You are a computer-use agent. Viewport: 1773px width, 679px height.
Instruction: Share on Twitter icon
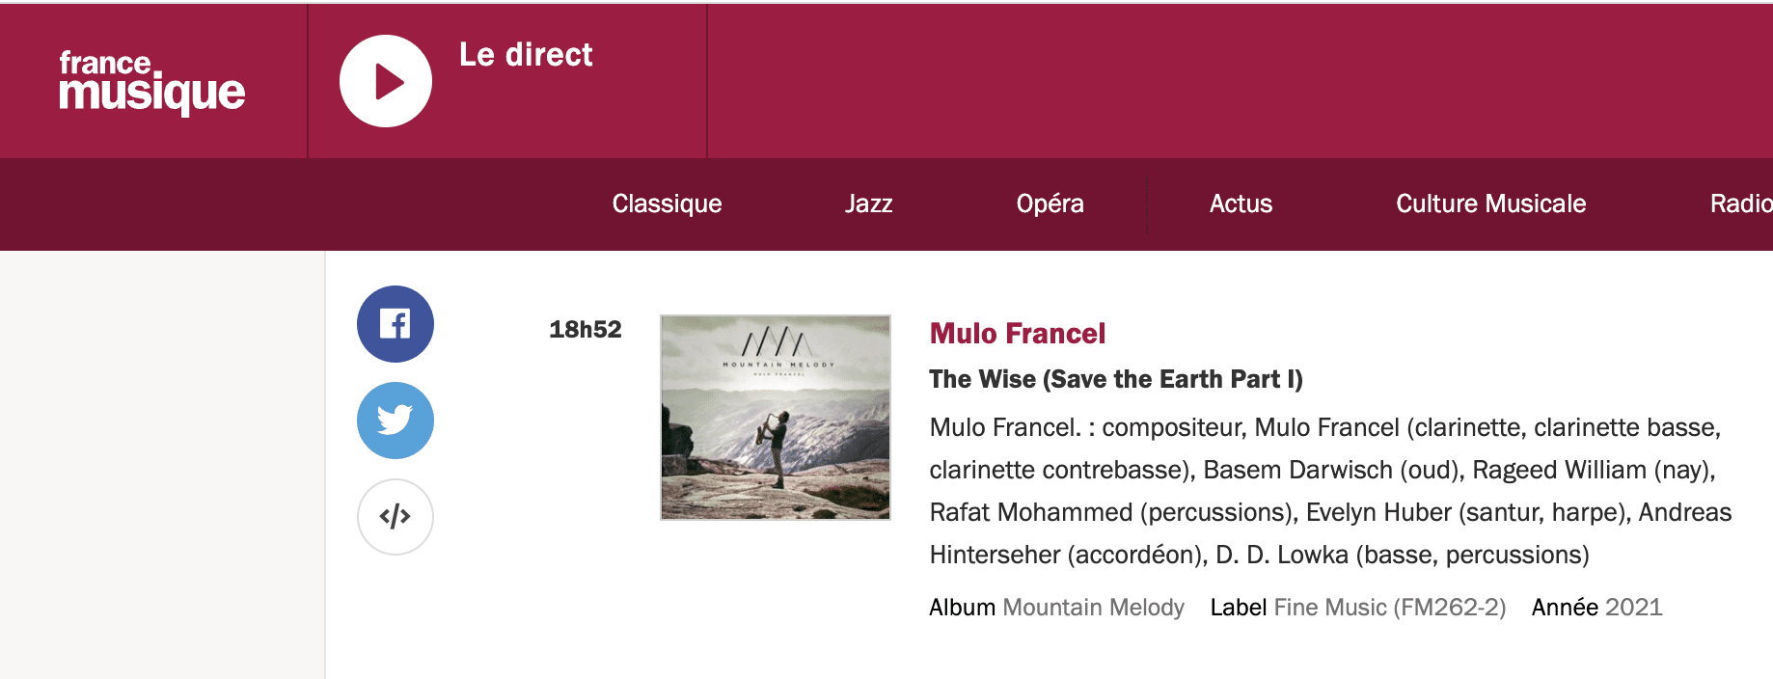tap(396, 421)
